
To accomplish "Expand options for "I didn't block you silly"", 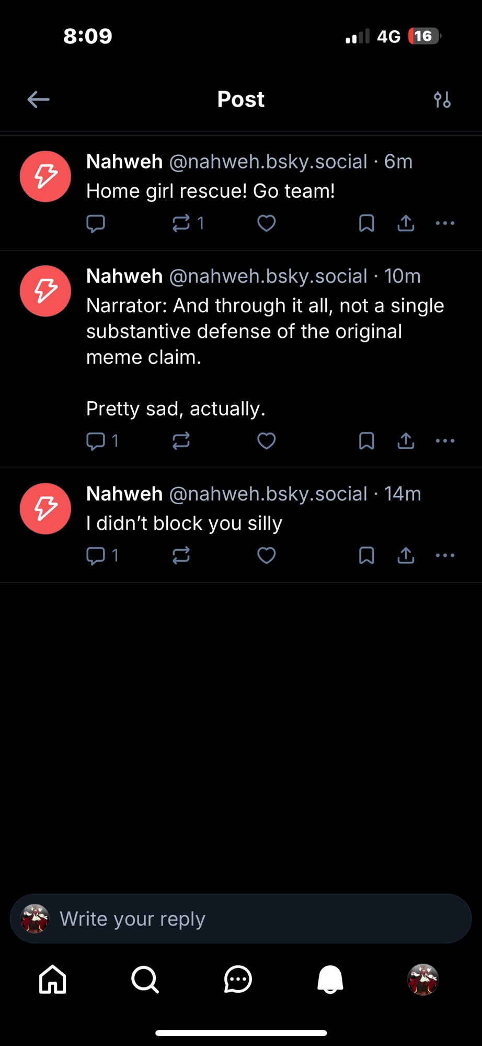I will (x=445, y=555).
